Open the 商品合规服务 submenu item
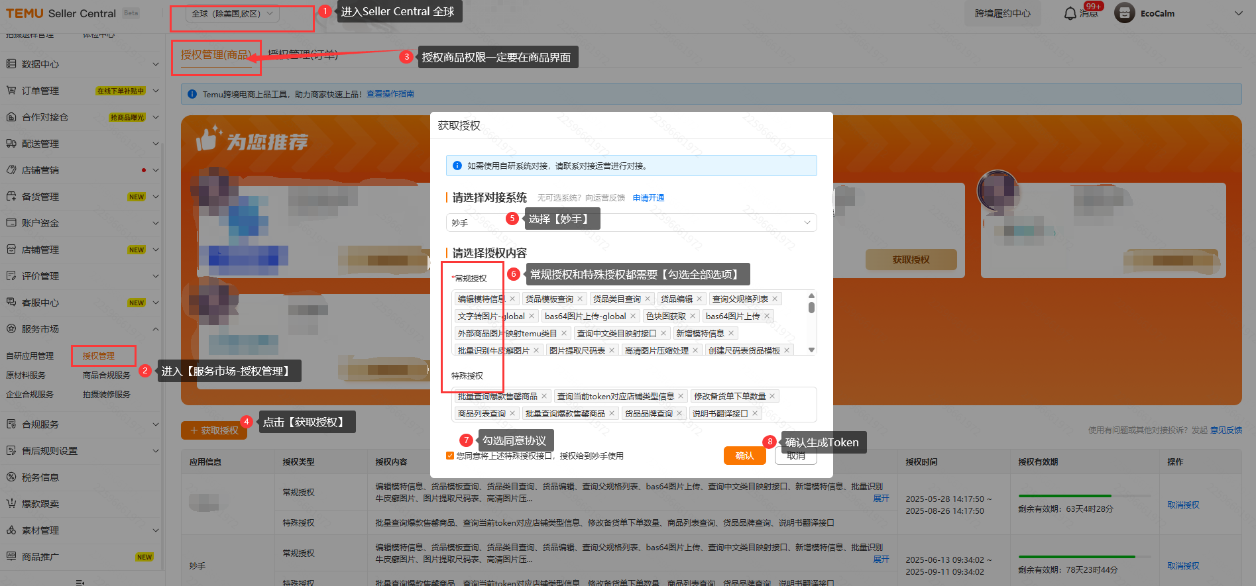Image resolution: width=1256 pixels, height=586 pixels. pyautogui.click(x=106, y=375)
